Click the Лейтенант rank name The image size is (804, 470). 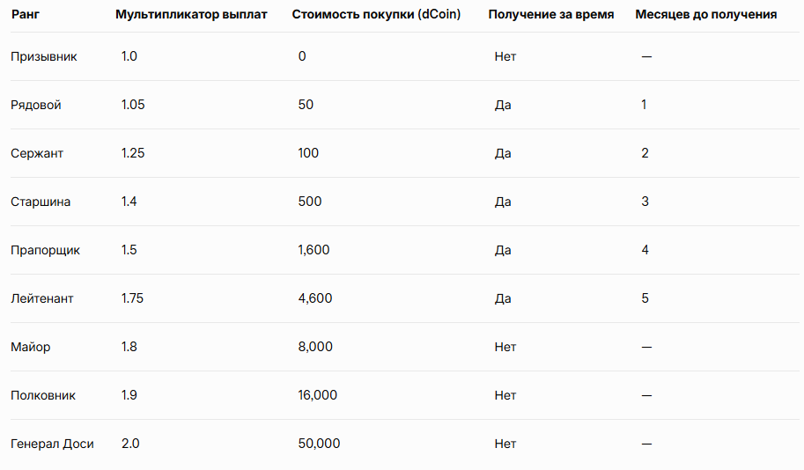click(42, 298)
